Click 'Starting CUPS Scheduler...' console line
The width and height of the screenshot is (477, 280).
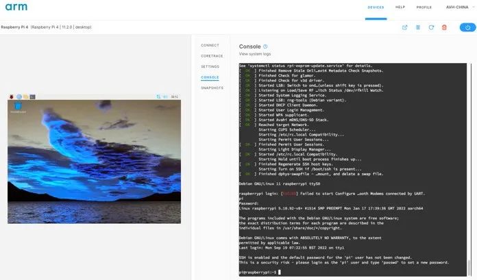click(287, 129)
